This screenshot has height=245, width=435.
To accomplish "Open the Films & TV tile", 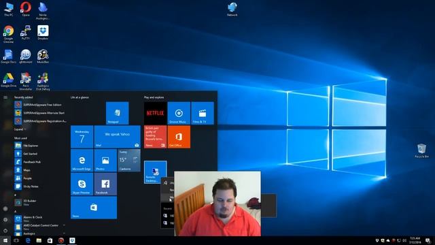I will [x=203, y=113].
